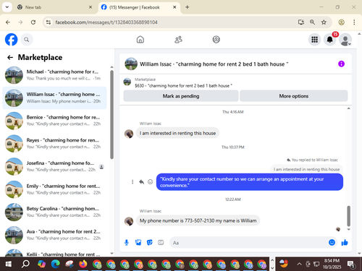Screen dimensions: 362x271
Task: Open the Facebook logo home link
Action: click(12, 40)
